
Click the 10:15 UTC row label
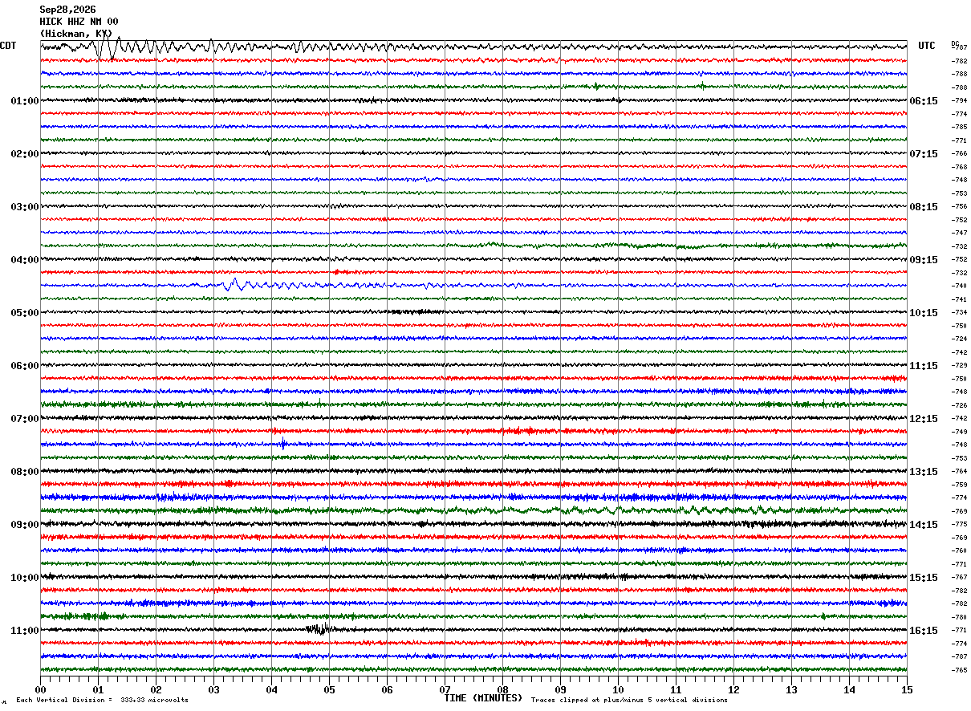coord(924,313)
